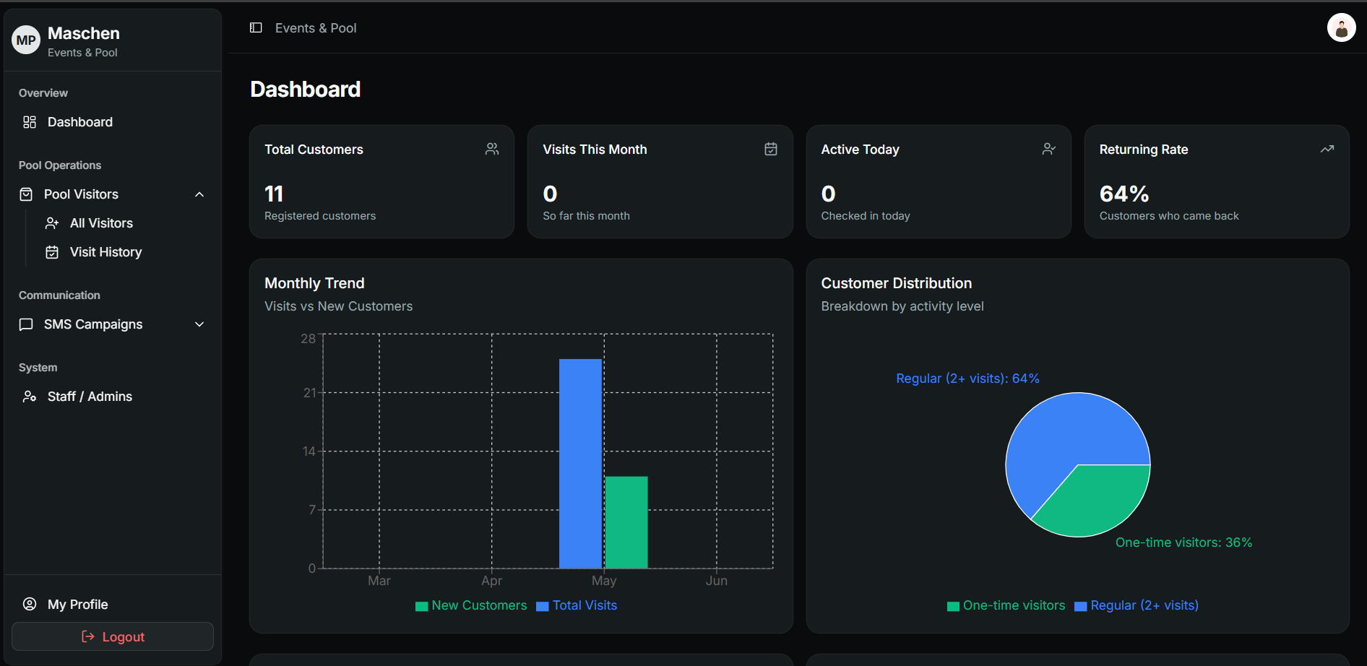Viewport: 1367px width, 666px height.
Task: Click the Dashboard grid icon
Action: click(30, 122)
